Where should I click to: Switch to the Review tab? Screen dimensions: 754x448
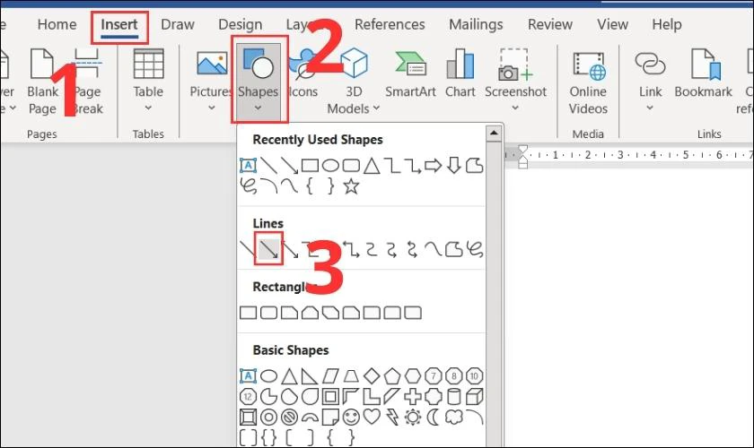click(x=549, y=24)
